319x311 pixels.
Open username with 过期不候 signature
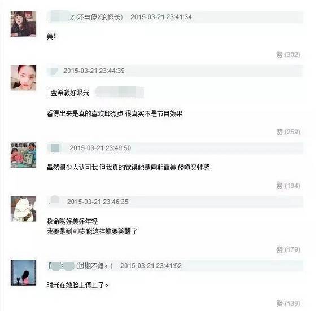(80, 266)
